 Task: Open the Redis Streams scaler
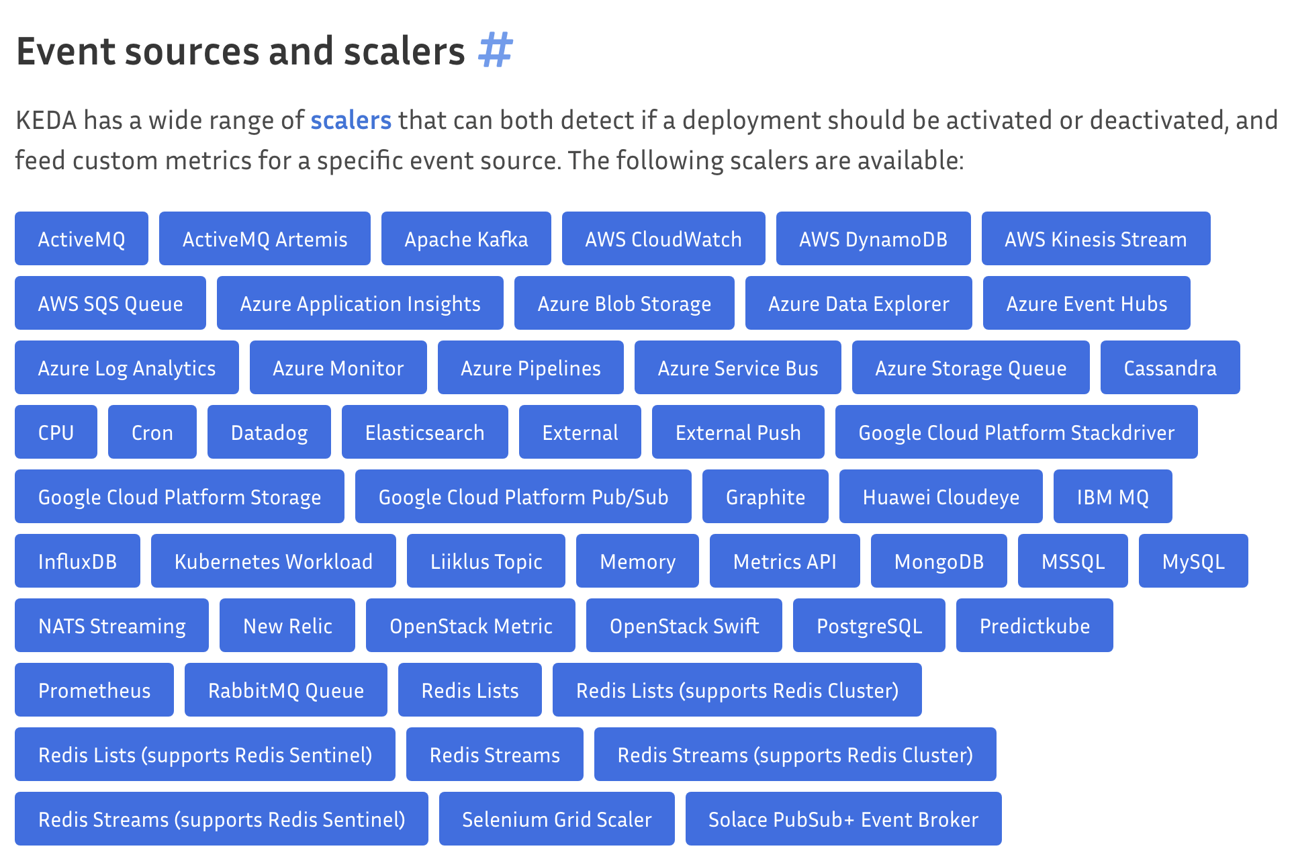pos(494,754)
